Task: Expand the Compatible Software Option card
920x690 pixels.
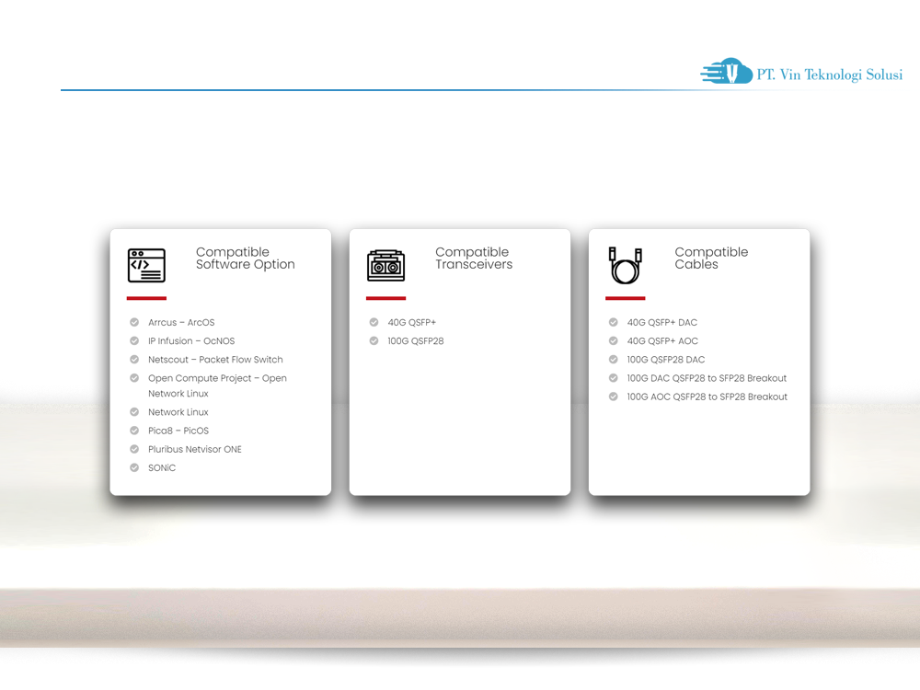Action: pyautogui.click(x=221, y=361)
